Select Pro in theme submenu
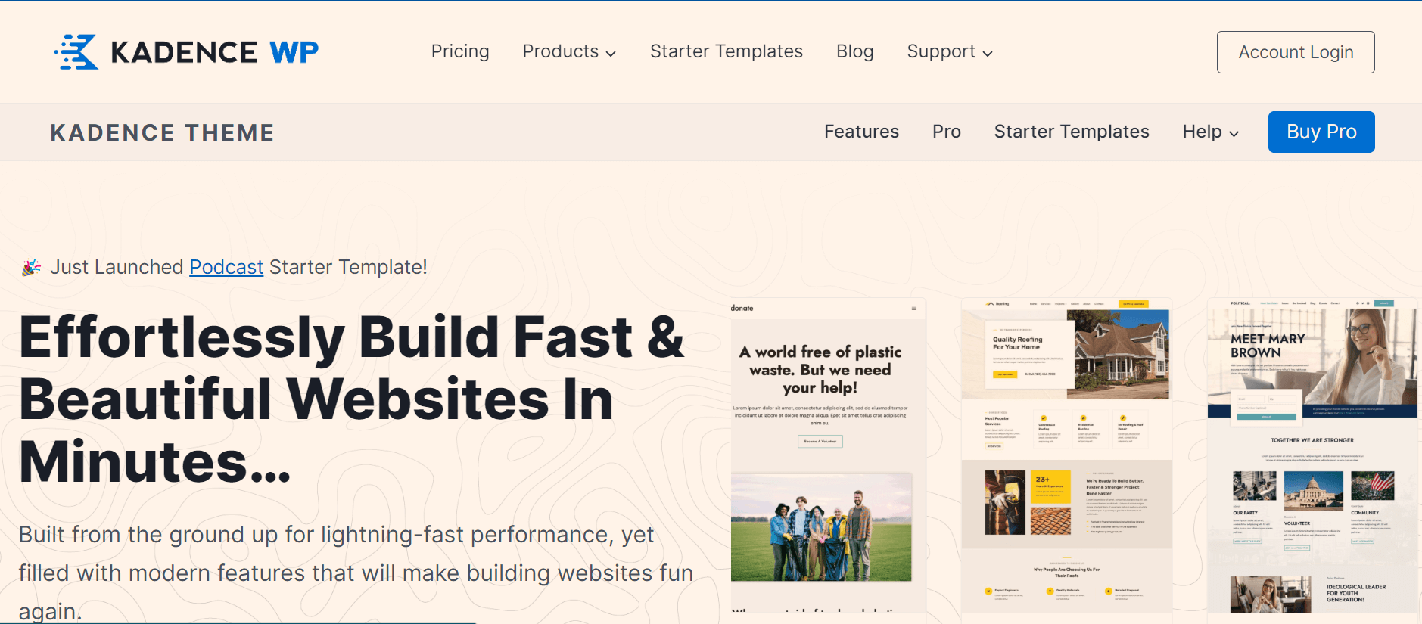This screenshot has height=624, width=1422. (x=946, y=132)
